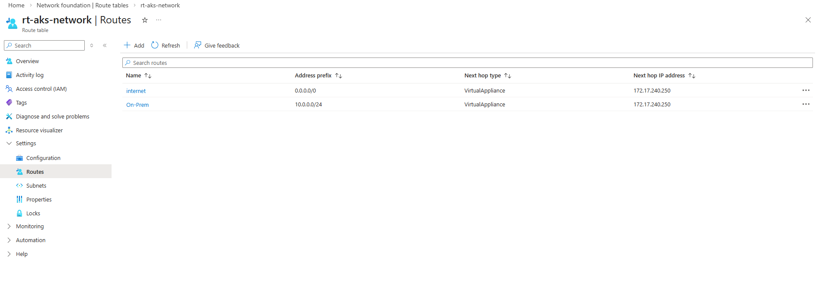Open the more options ellipsis beside the title

[159, 20]
